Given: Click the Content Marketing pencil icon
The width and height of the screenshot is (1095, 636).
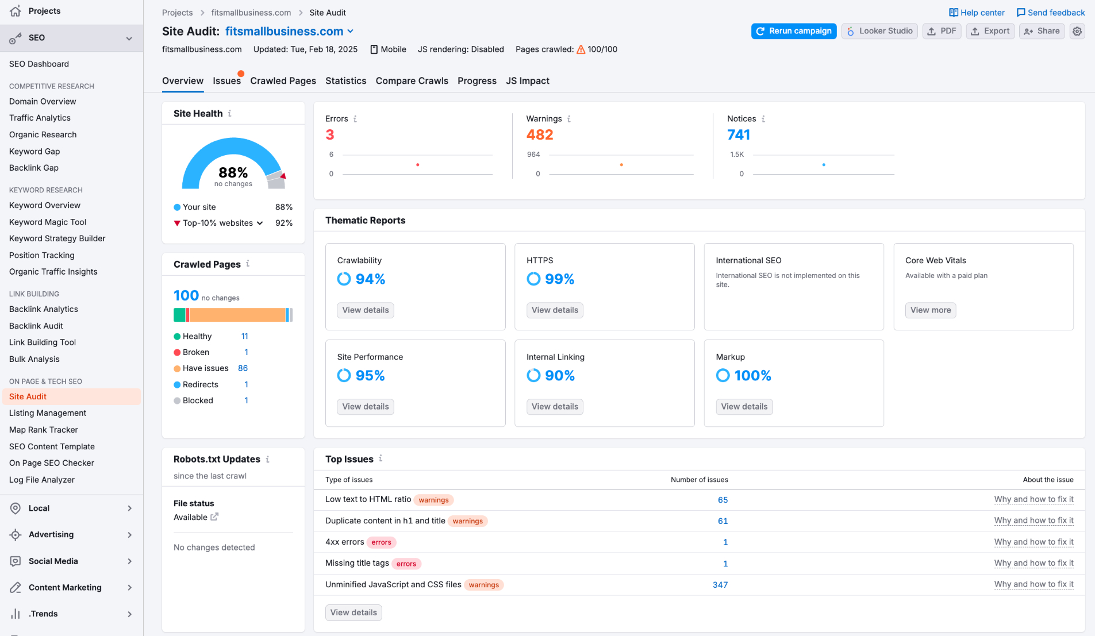Looking at the screenshot, I should point(16,588).
